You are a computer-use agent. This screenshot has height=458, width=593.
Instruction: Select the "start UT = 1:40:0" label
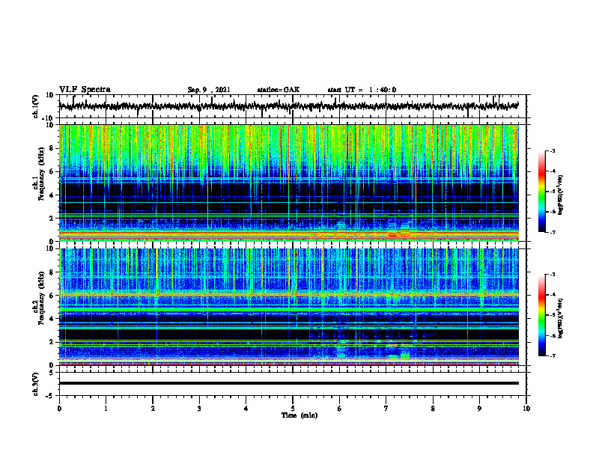pos(362,90)
